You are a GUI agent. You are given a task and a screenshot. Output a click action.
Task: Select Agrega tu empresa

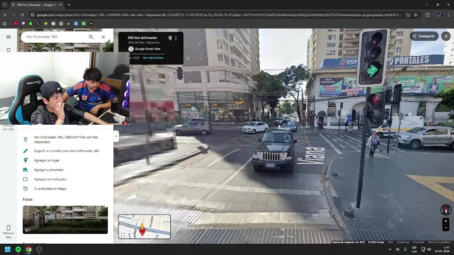(x=65, y=170)
